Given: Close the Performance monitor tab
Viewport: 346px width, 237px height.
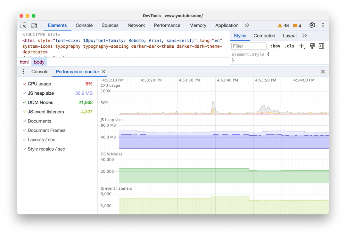Looking at the screenshot, I should coord(104,72).
